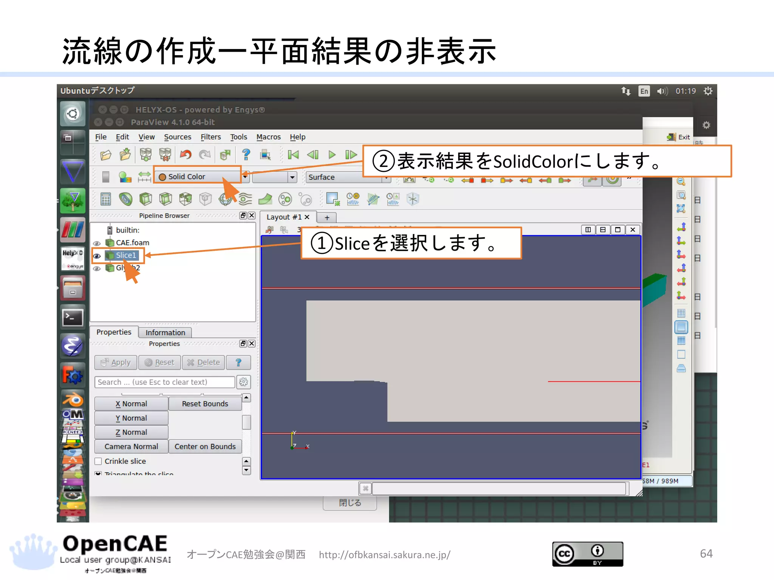The height and width of the screenshot is (580, 774).
Task: Open the View menu
Action: [147, 137]
